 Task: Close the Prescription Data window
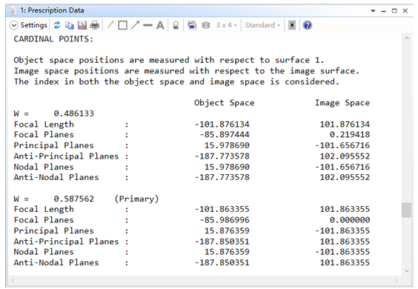pos(405,10)
